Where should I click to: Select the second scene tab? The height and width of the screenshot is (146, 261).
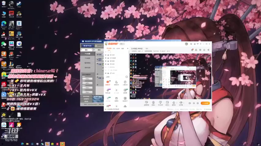(114, 48)
